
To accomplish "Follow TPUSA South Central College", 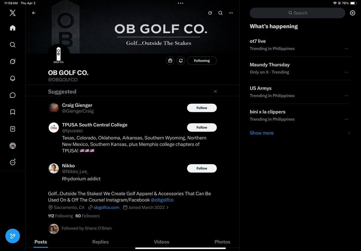I will [202, 127].
